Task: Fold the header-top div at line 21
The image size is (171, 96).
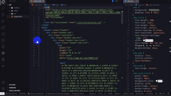Action: pos(37,33)
